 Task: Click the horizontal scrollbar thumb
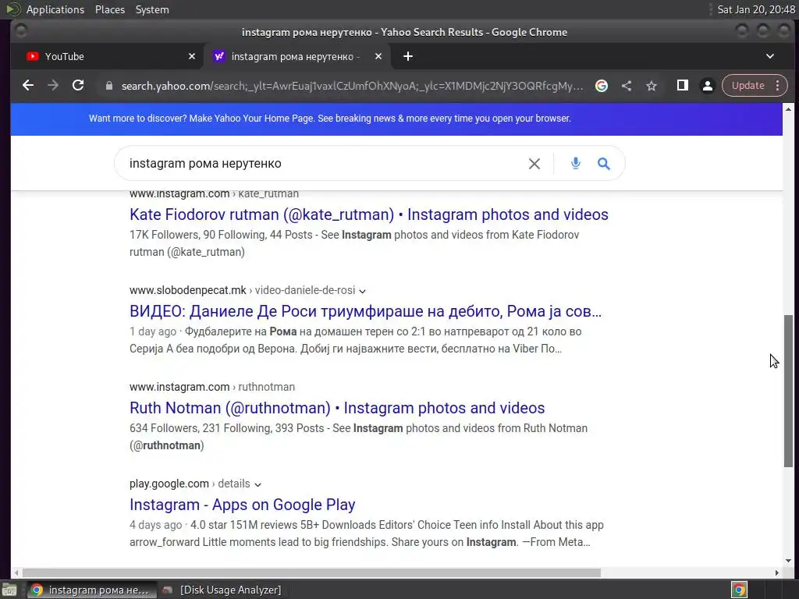tap(311, 572)
